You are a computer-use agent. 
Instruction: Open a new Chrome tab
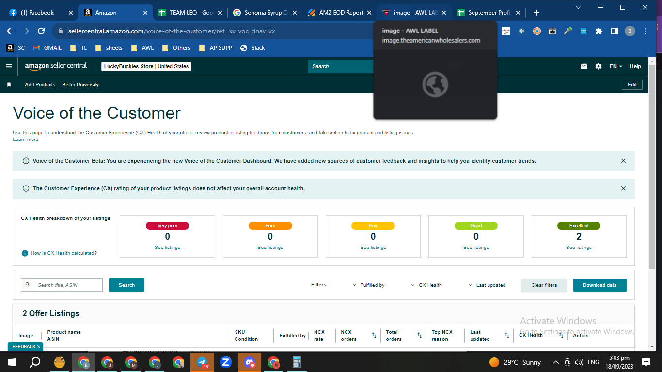coord(536,13)
